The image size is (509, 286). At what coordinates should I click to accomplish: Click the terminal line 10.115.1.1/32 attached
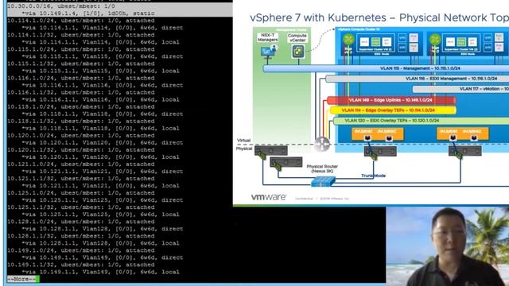[x=81, y=64]
